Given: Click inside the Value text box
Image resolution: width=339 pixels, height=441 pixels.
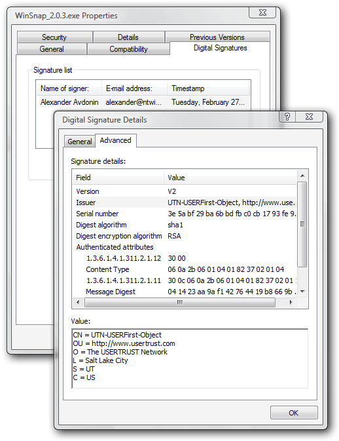Looking at the screenshot, I should tap(190, 358).
